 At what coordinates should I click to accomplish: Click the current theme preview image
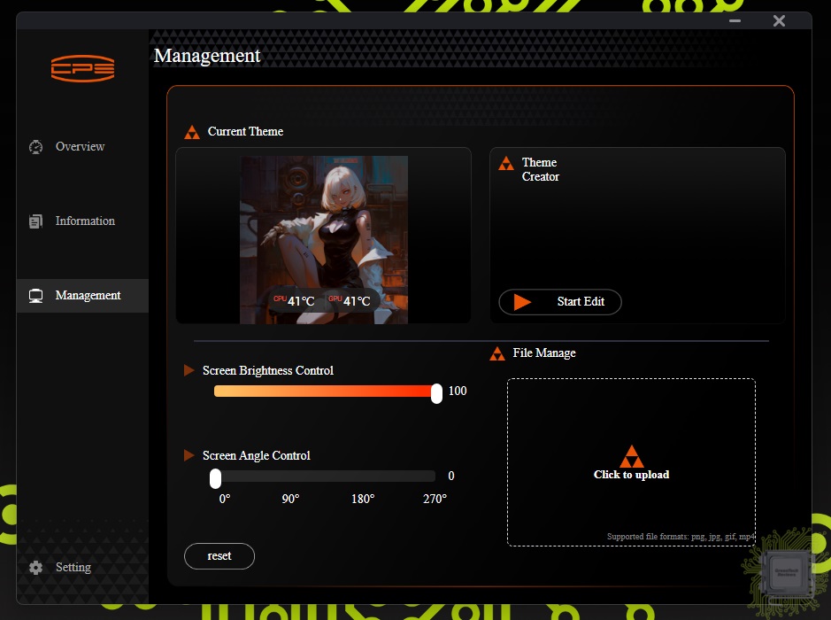(x=324, y=240)
